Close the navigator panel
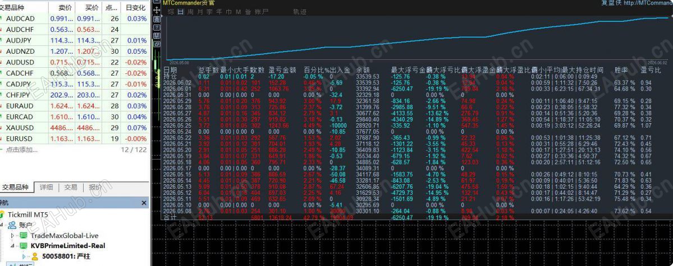The height and width of the screenshot is (266, 673). click(144, 203)
